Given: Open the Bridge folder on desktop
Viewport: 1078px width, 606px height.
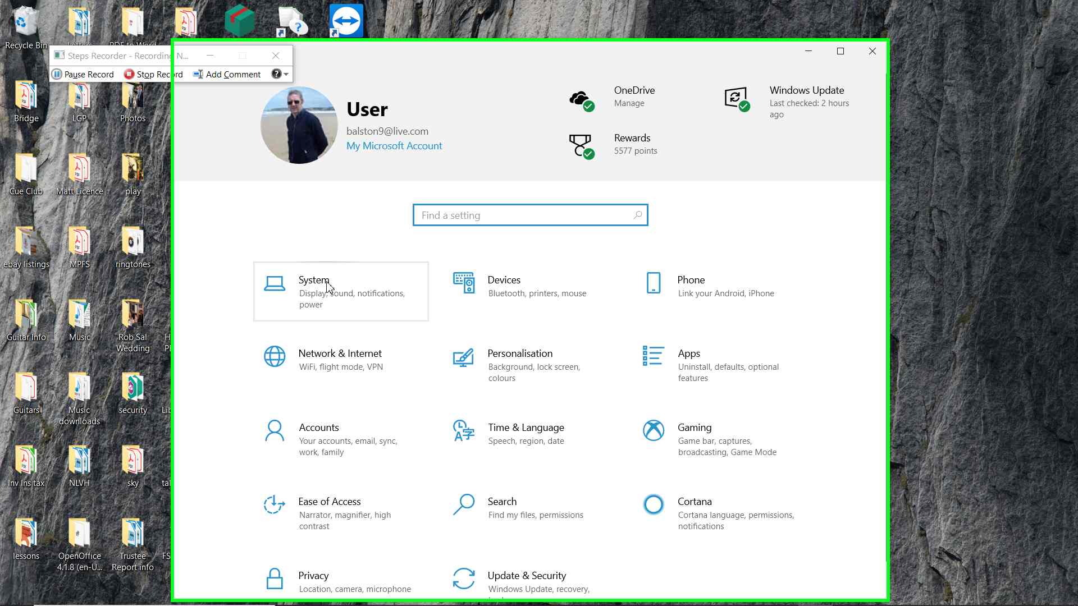Looking at the screenshot, I should pos(26,101).
